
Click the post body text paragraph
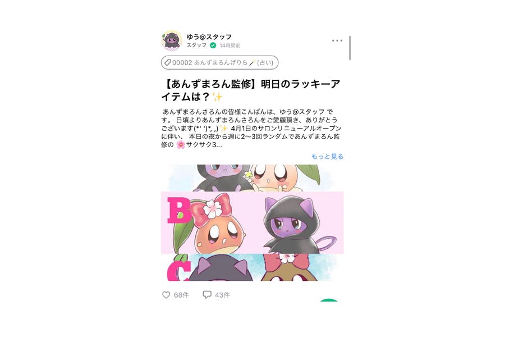coord(251,128)
